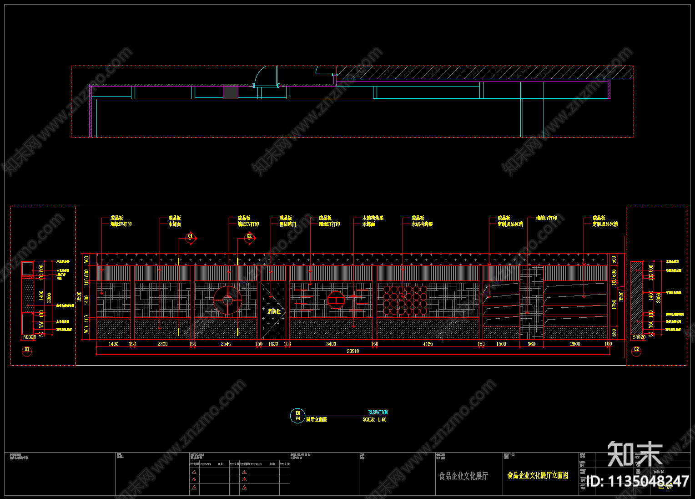Click the 02 detail bubble below right section

(636, 351)
